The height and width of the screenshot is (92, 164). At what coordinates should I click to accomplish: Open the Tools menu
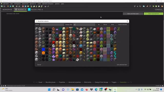click(x=39, y=4)
